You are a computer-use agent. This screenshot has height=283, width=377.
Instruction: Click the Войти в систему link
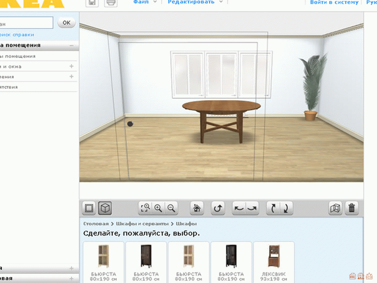[x=334, y=2]
